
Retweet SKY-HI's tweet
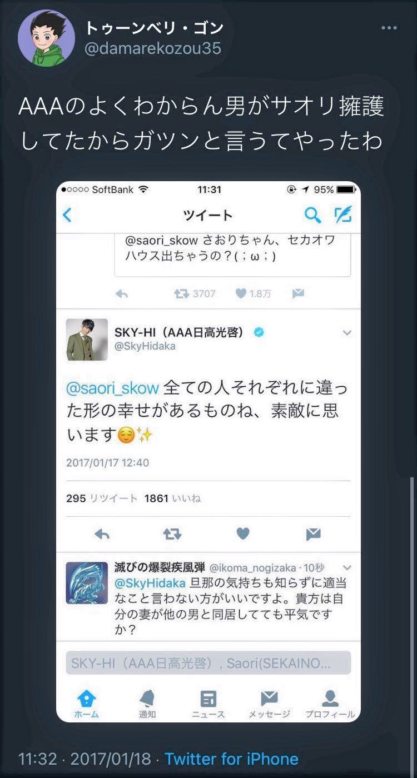coord(172,534)
